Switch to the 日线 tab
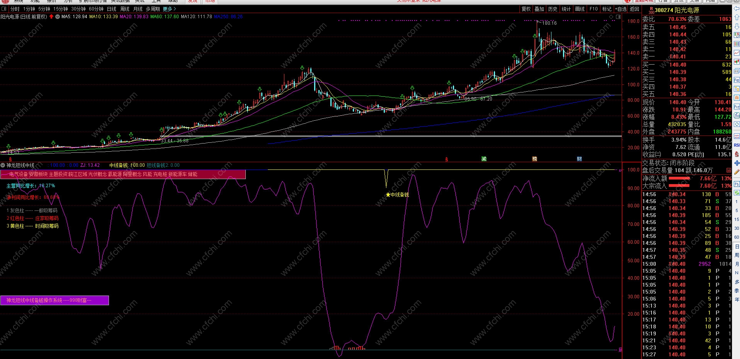The height and width of the screenshot is (359, 740). [x=111, y=9]
